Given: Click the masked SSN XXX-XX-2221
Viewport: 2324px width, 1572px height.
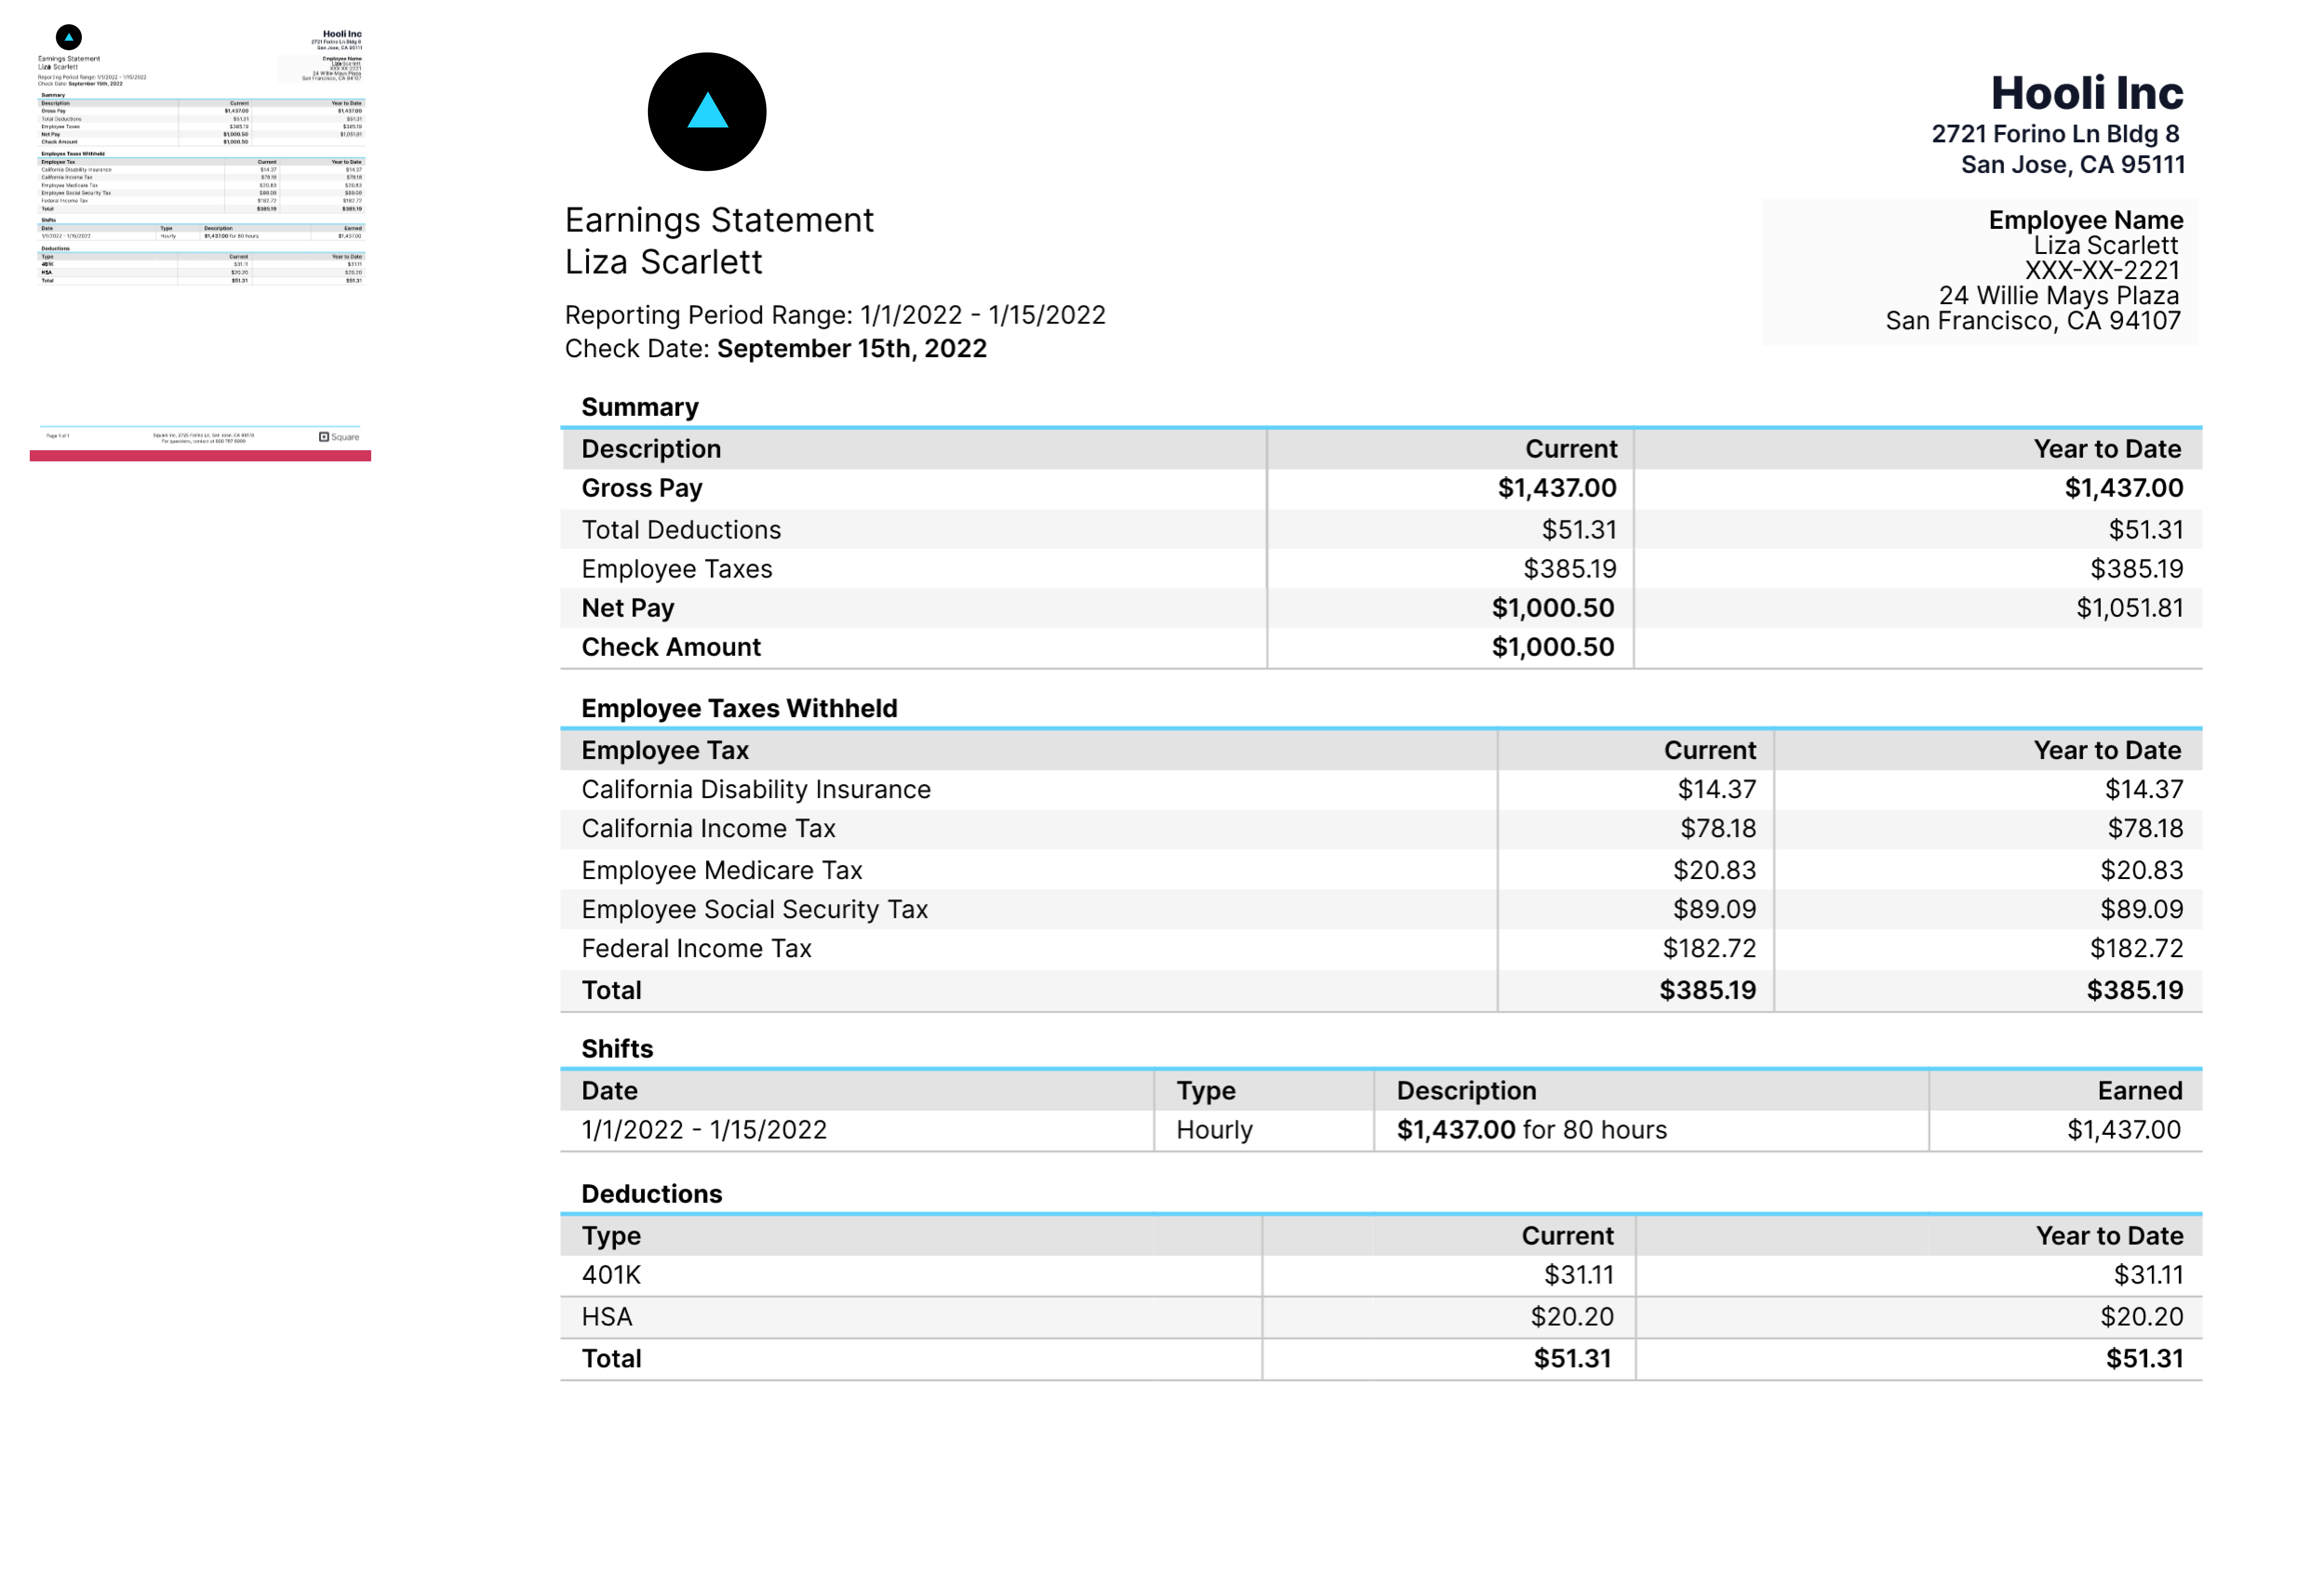Looking at the screenshot, I should [2101, 271].
